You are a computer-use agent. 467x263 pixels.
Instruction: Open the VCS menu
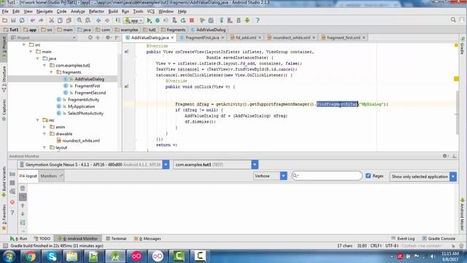pos(151,12)
